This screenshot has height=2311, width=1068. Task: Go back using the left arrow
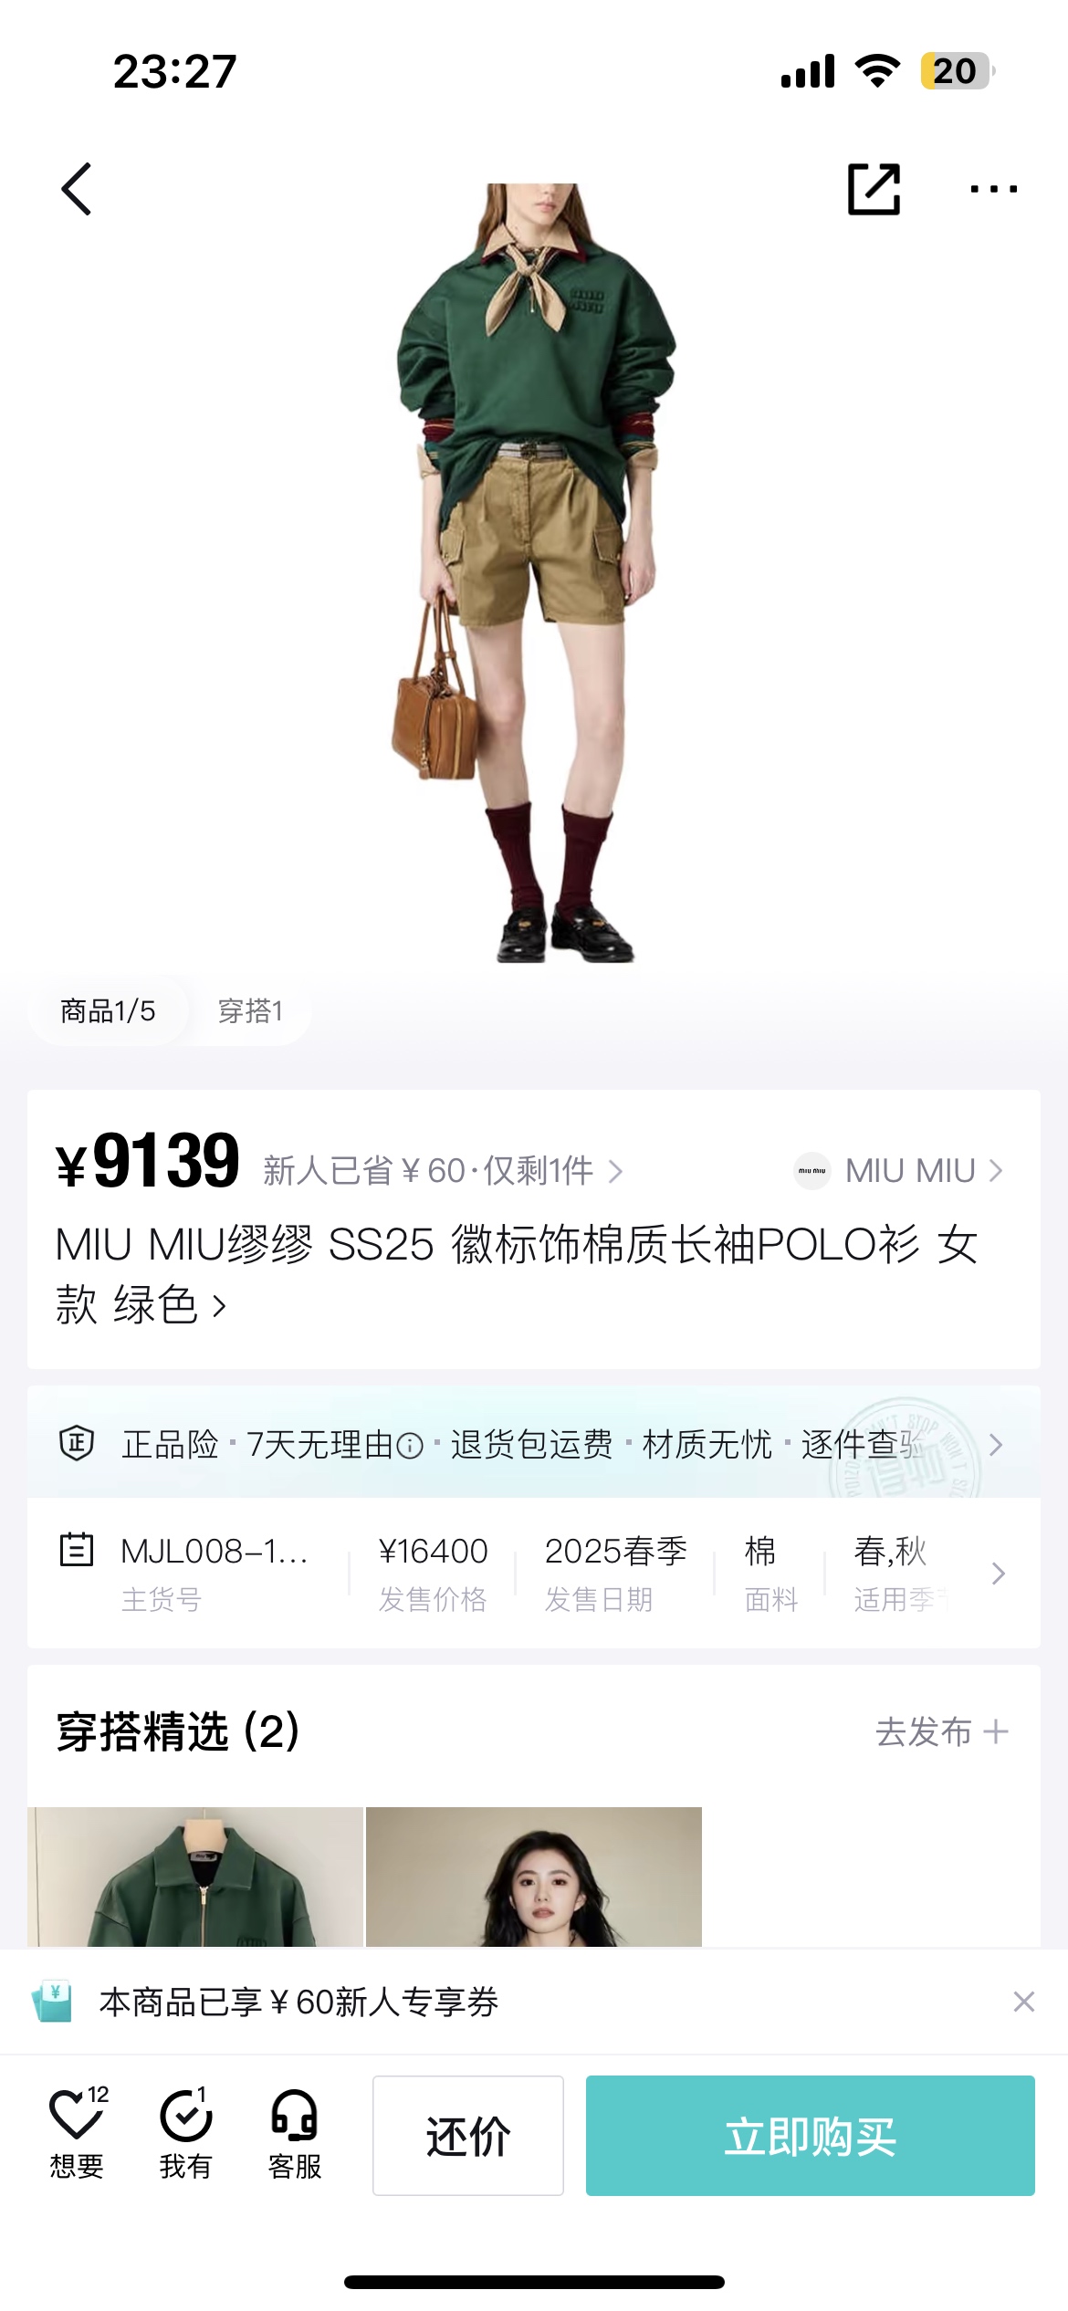[x=77, y=189]
